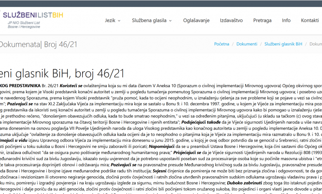Open the Jezik language dropdown
Screen dimensions: 322x194
click(110, 20)
